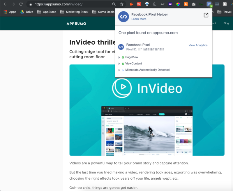Click the gray play button extension icon
This screenshot has height=191, width=233.
click(225, 4)
